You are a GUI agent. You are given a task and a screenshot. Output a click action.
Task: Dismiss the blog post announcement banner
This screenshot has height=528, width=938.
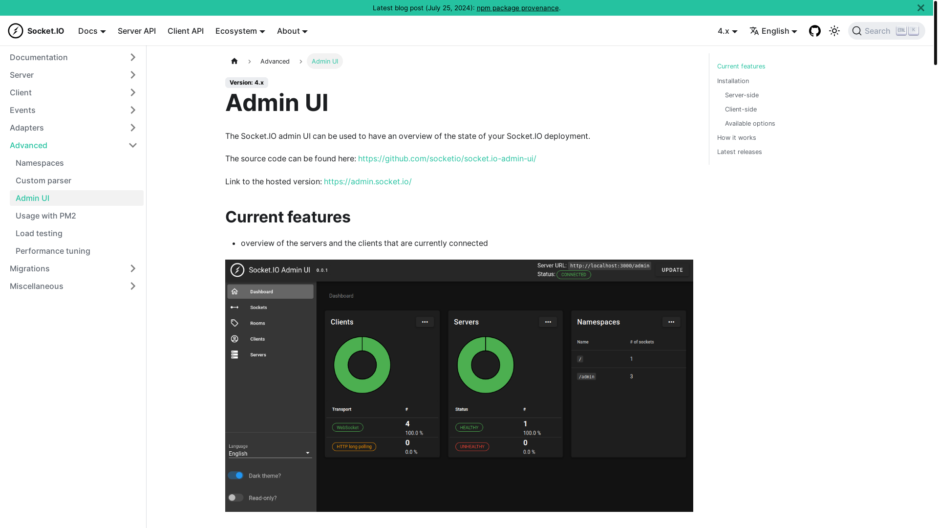pos(921,8)
